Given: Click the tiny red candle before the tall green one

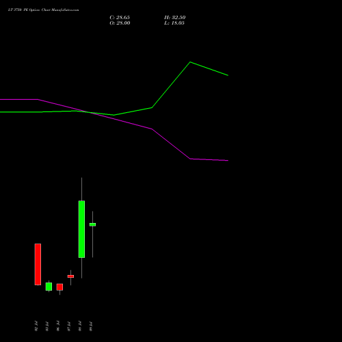Looking at the screenshot, I should click(x=70, y=276).
